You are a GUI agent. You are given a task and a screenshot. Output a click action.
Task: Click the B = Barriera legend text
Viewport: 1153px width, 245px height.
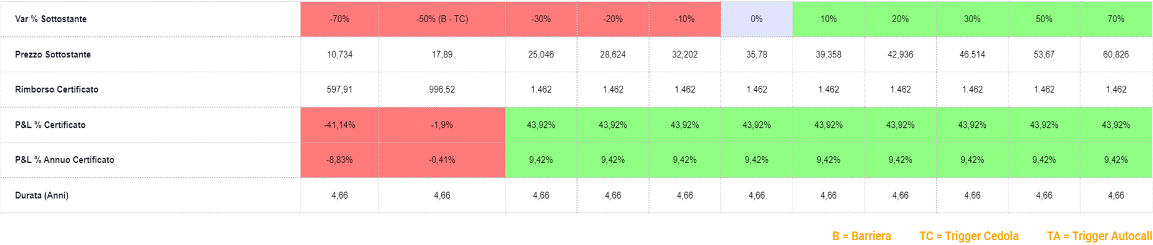[862, 236]
